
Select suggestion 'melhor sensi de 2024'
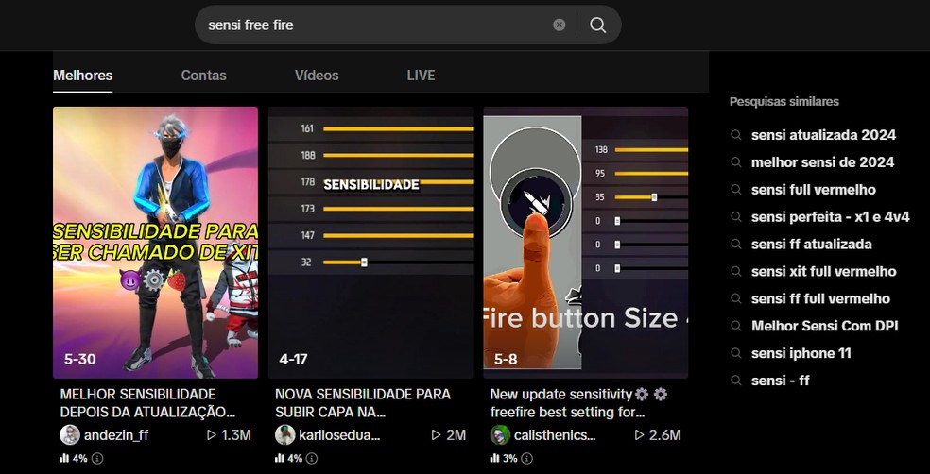coord(822,162)
